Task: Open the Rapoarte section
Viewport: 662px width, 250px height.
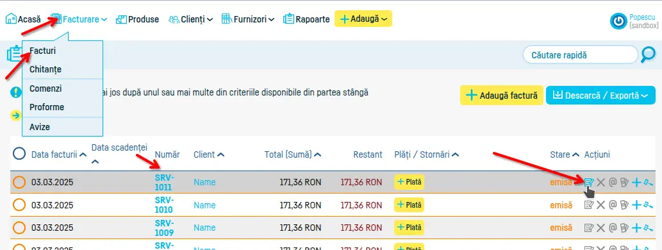Action: 306,19
